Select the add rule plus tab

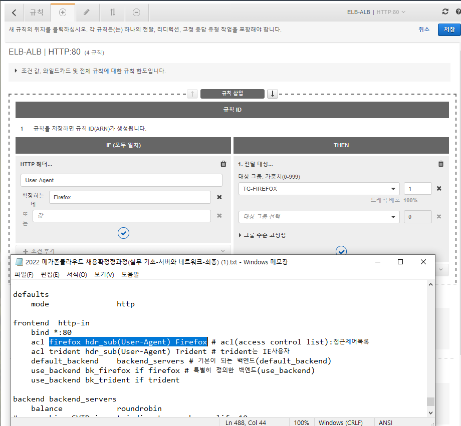click(63, 13)
